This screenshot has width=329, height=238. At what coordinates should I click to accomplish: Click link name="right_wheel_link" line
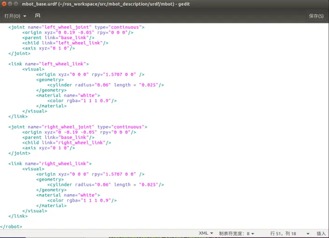pyautogui.click(x=50, y=164)
